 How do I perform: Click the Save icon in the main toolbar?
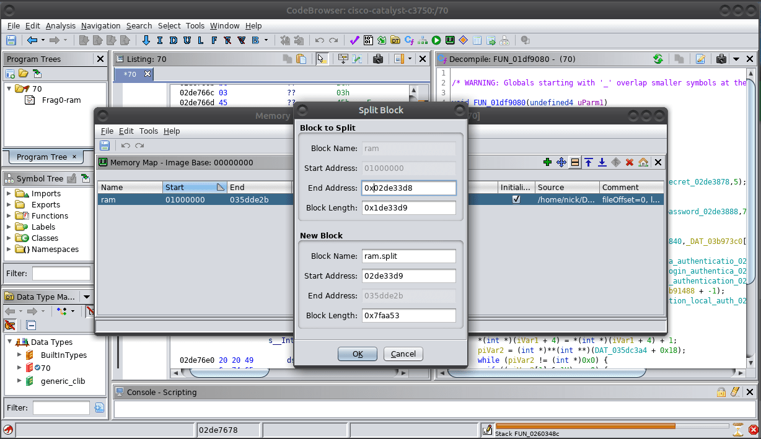[x=11, y=40]
